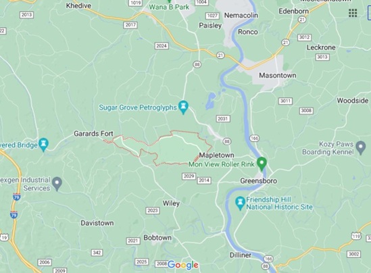Click the Nemacolin place label
371x273 pixels.
tap(241, 16)
